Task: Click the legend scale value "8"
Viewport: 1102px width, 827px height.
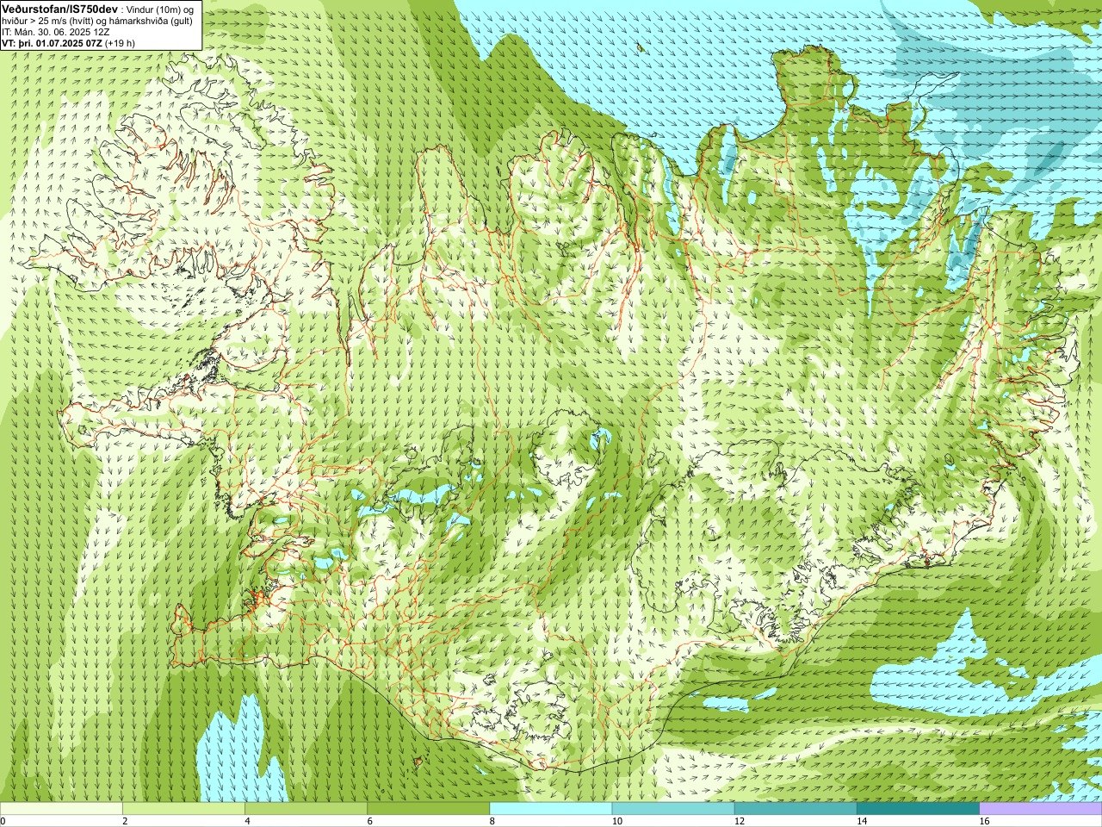Action: click(492, 821)
